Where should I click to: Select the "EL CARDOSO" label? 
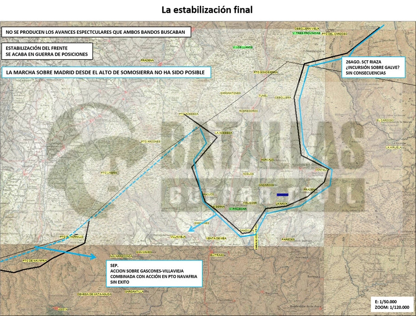pos(385,120)
